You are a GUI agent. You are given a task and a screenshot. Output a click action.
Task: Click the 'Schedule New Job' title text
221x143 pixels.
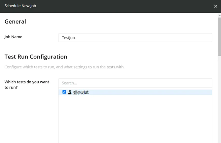(x=20, y=6)
